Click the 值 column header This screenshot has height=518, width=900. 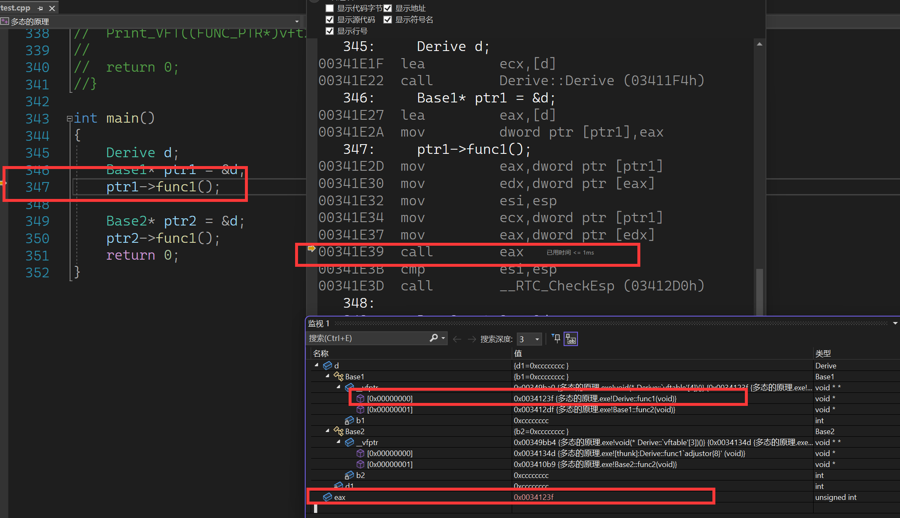pyautogui.click(x=518, y=353)
